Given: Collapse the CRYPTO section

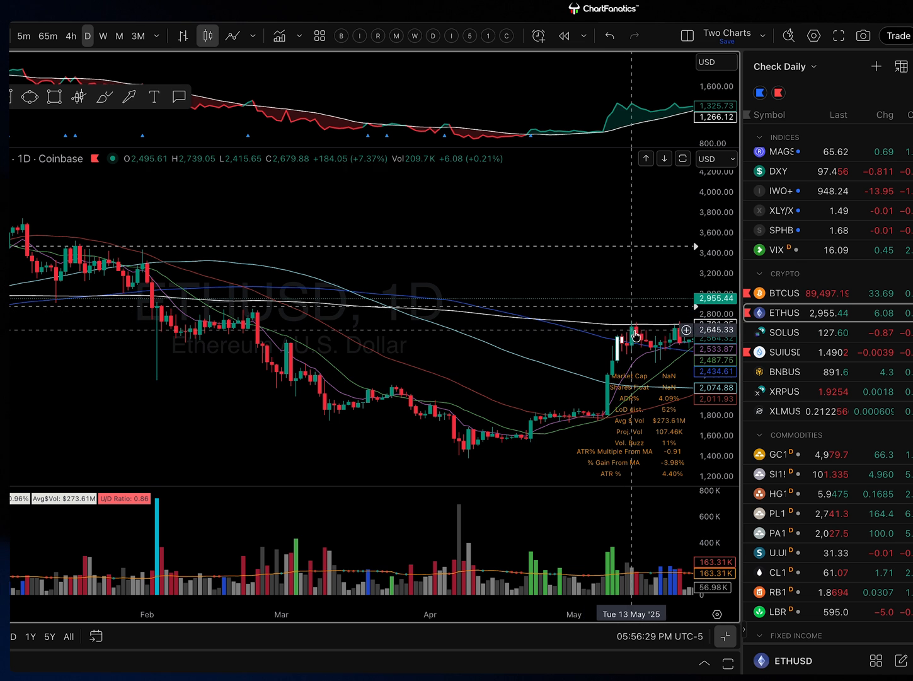Looking at the screenshot, I should coord(759,274).
